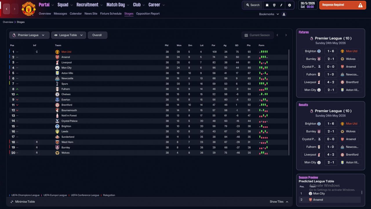Viewport: 371px width, 209px height.
Task: Open Liverpool 4 - 2 score in Results
Action: point(331,155)
